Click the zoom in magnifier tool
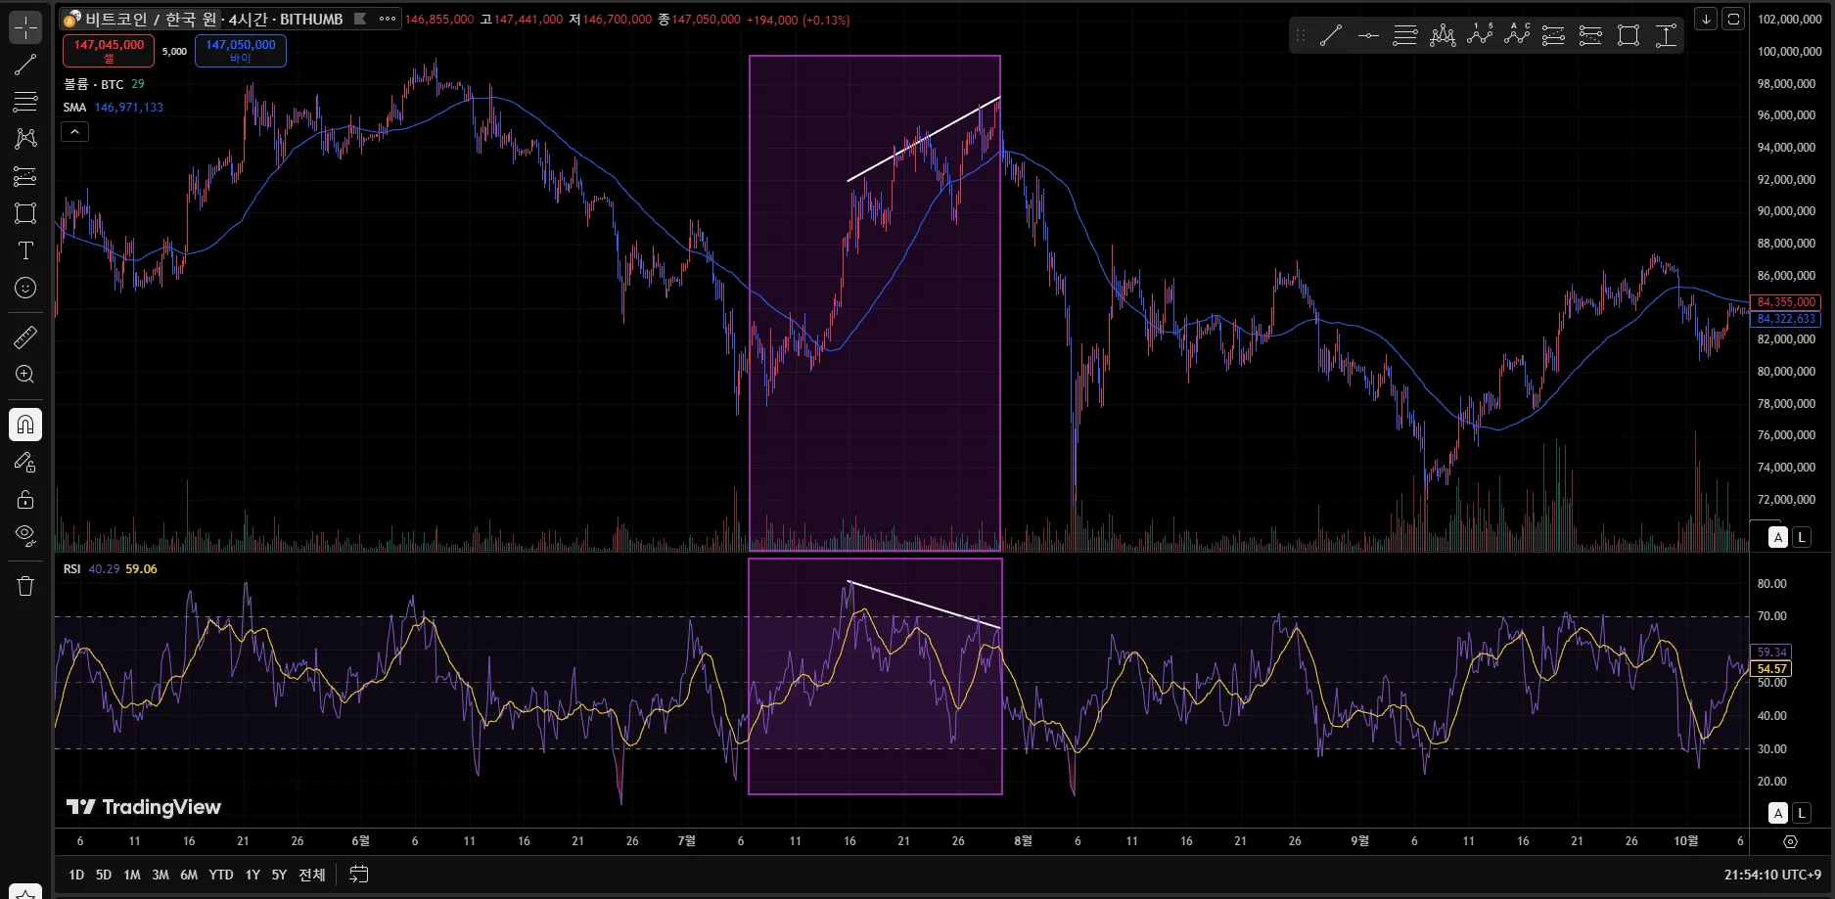 (25, 375)
